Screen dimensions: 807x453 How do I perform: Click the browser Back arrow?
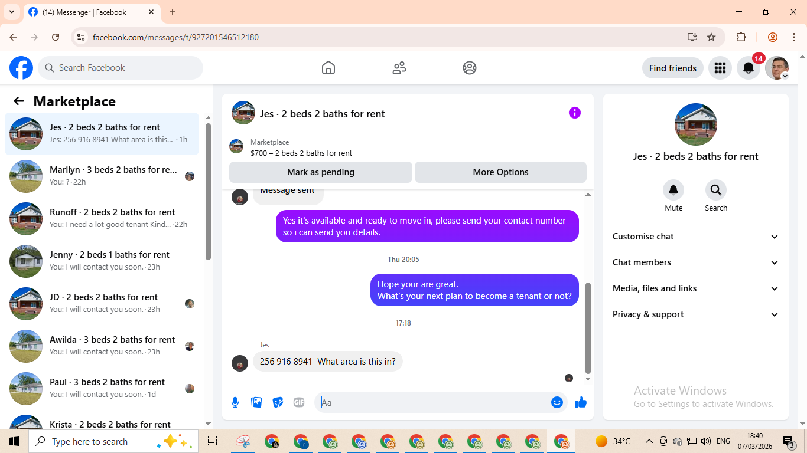tap(13, 37)
